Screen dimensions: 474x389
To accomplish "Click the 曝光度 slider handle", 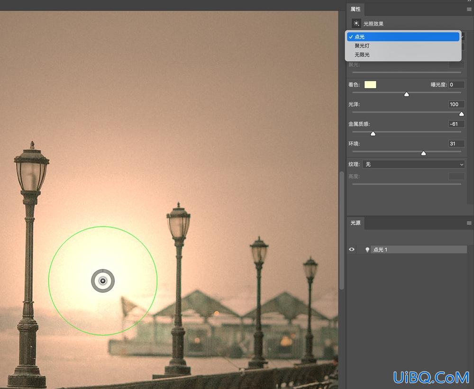I will [x=407, y=94].
